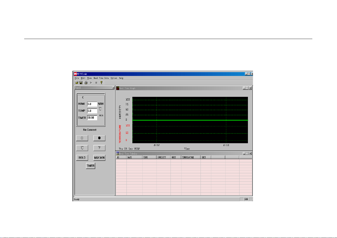
Task: Click the Stop square toolbar icon
Action: pos(96,83)
